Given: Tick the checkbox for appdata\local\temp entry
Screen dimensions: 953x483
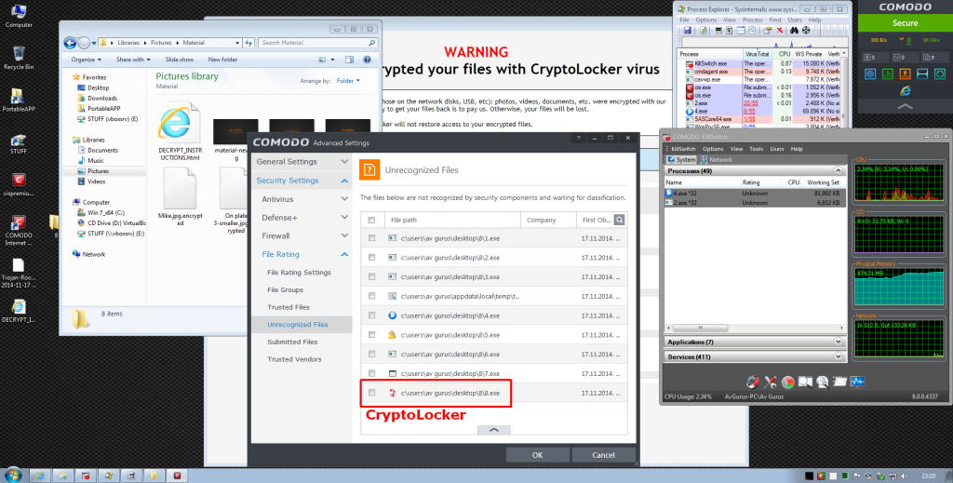Looking at the screenshot, I should click(x=372, y=297).
